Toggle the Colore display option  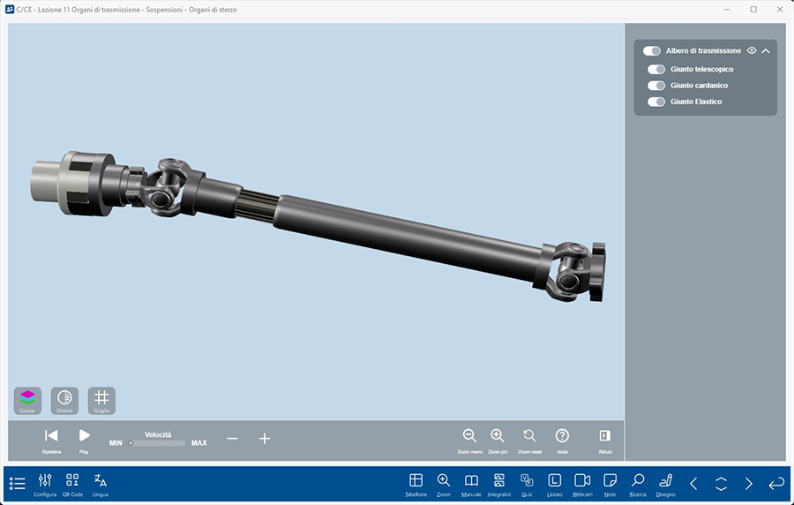click(27, 400)
